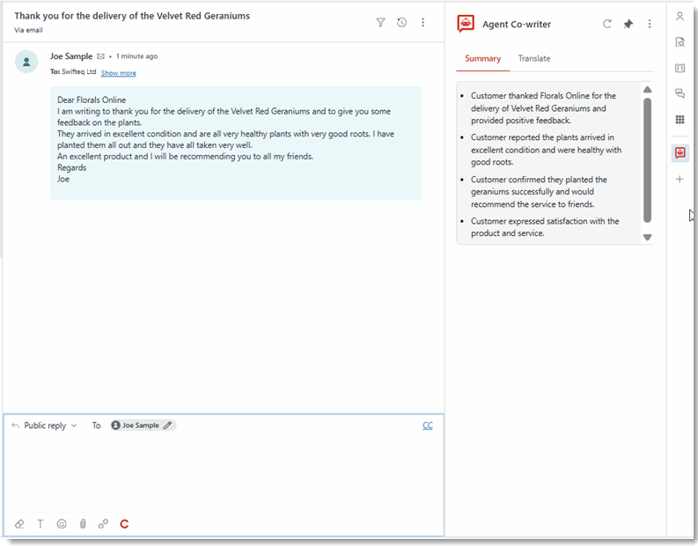Refresh the Agent Co-writer panel
This screenshot has width=698, height=546.
tap(606, 24)
